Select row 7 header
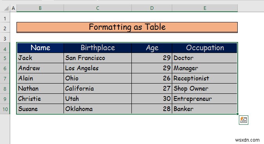The width and height of the screenshot is (264, 144). tap(5, 78)
